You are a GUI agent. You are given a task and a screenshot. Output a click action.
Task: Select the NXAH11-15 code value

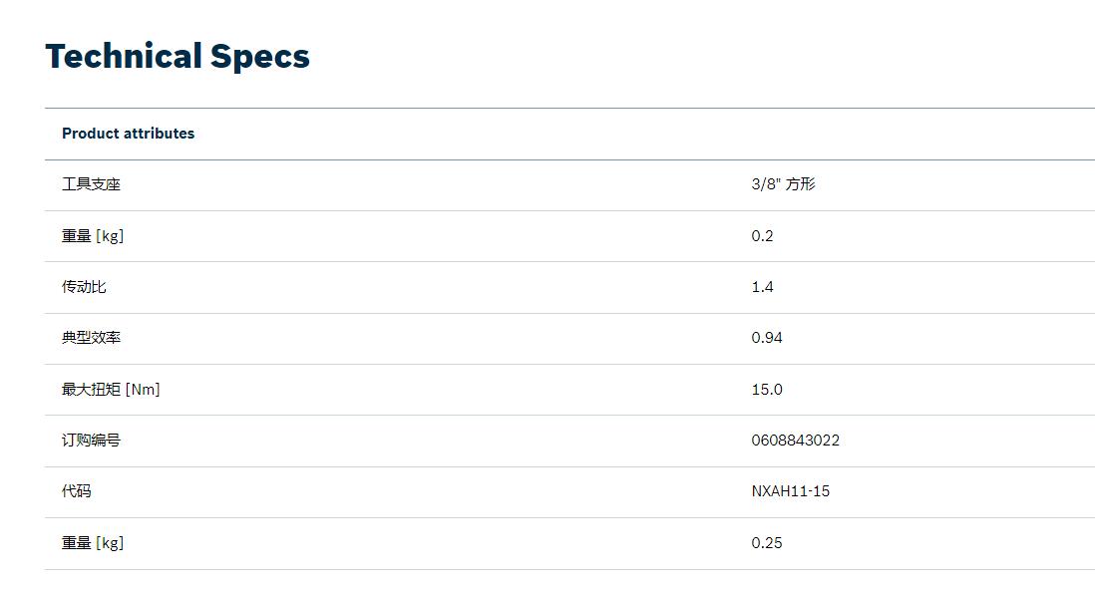click(791, 491)
